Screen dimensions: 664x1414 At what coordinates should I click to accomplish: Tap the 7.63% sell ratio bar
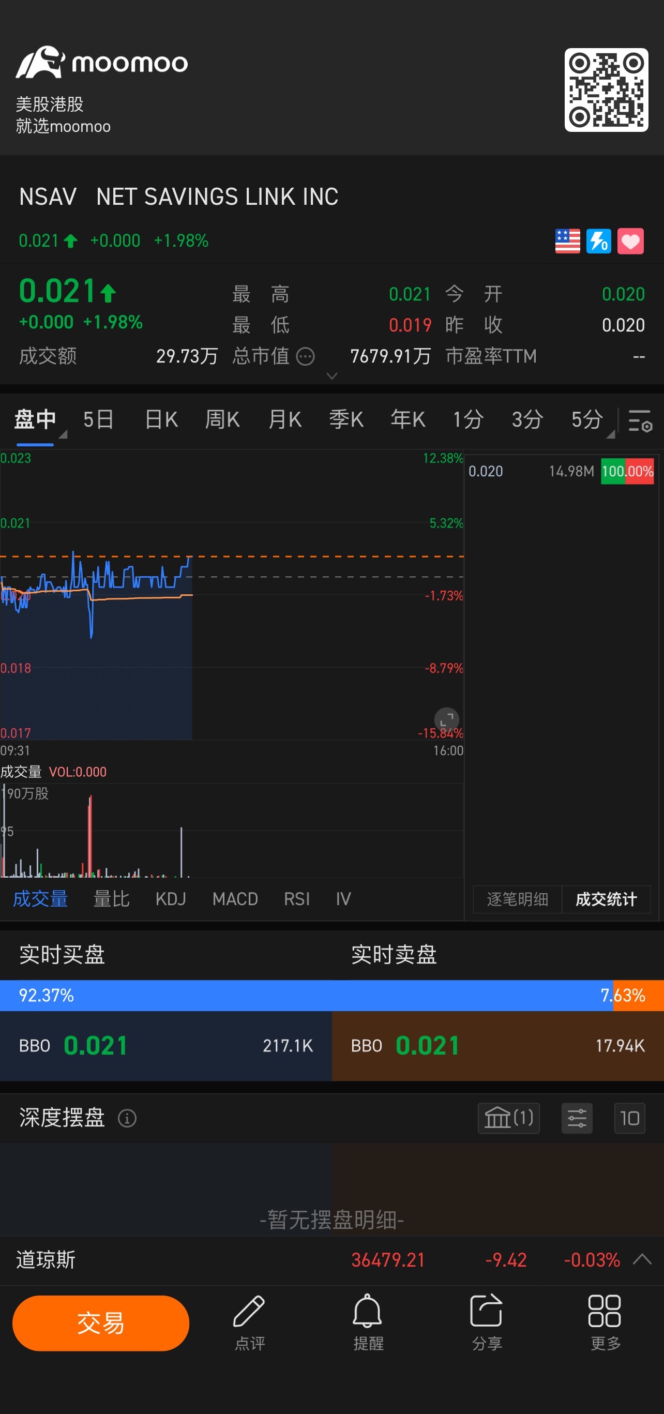click(639, 995)
